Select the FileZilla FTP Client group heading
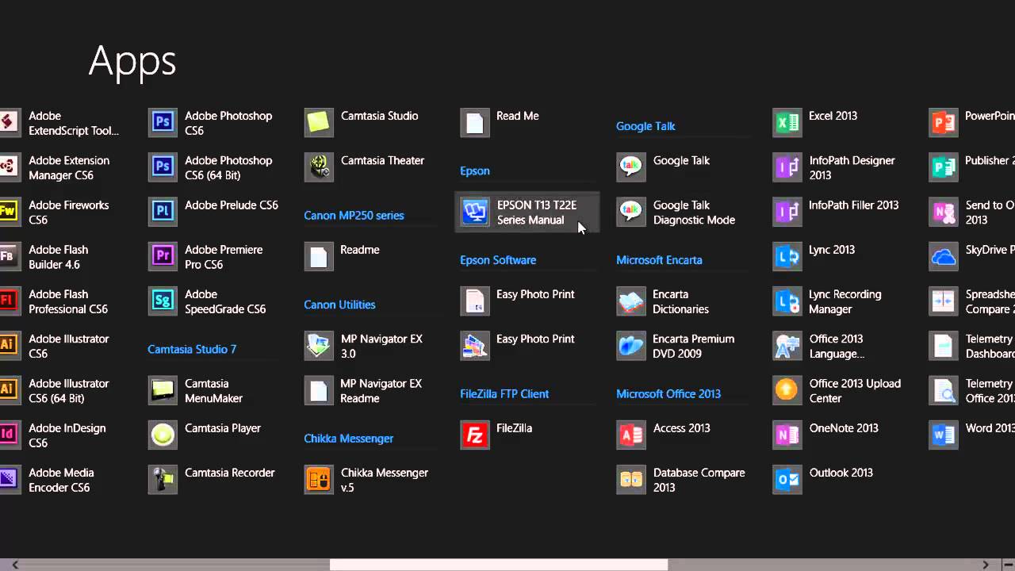This screenshot has height=571, width=1015. tap(504, 393)
